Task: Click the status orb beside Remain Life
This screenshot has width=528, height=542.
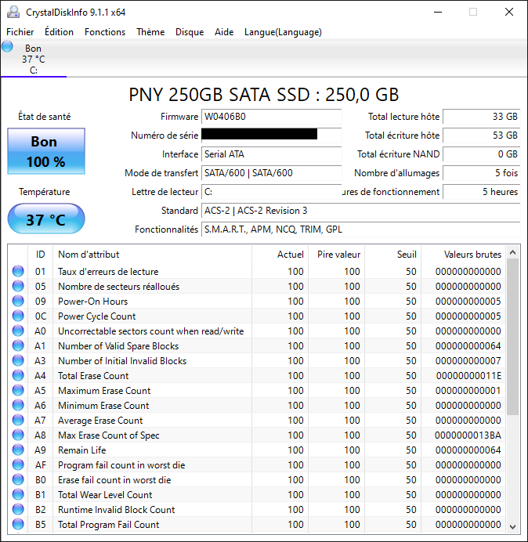Action: (x=18, y=450)
